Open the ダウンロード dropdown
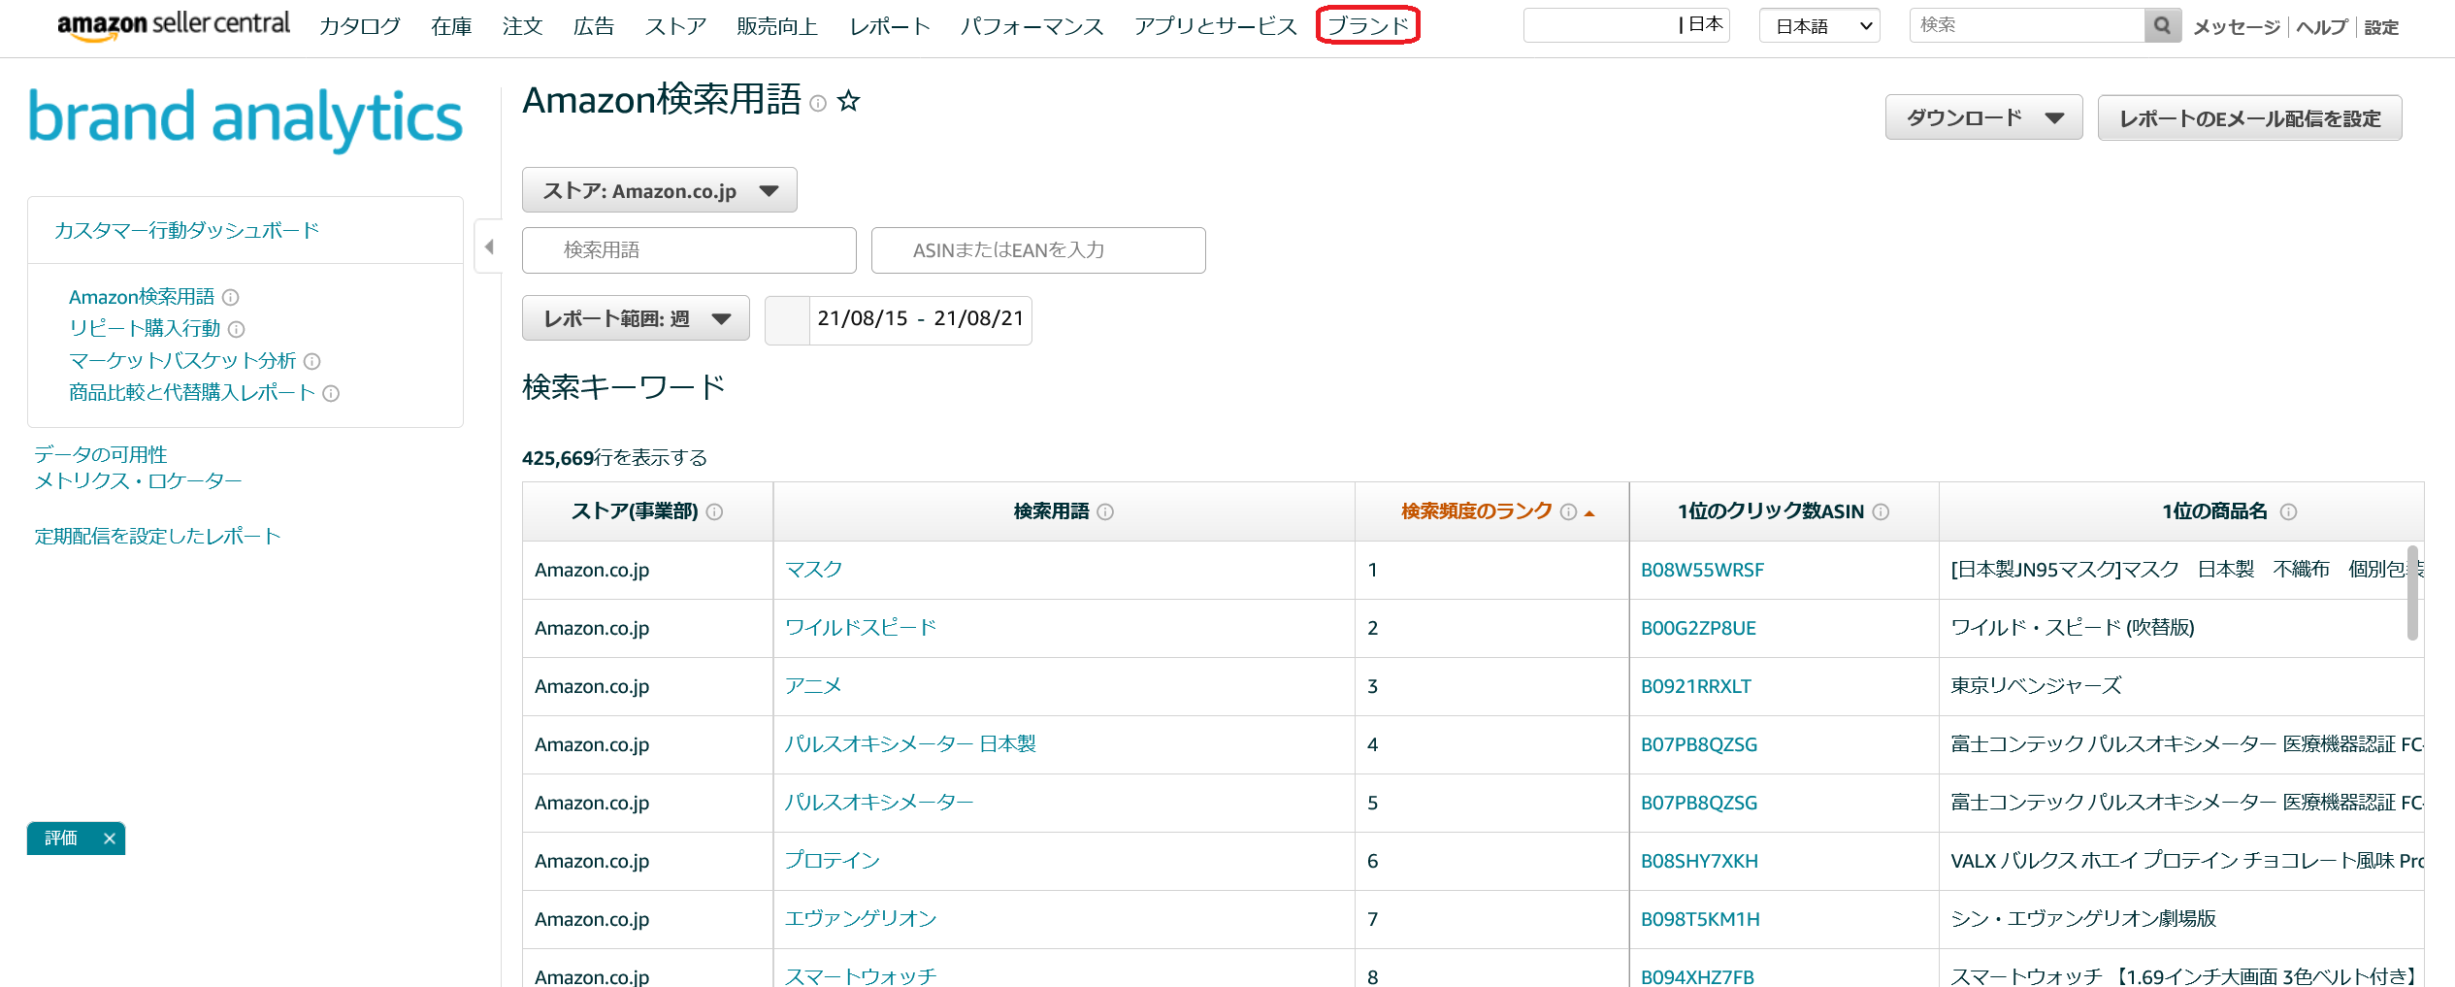The image size is (2455, 987). coord(1983,118)
